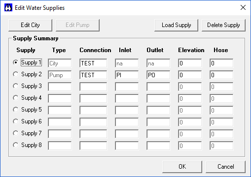Image resolution: width=251 pixels, height=177 pixels.
Task: Click the Supply Summary group label
Action: click(x=36, y=38)
